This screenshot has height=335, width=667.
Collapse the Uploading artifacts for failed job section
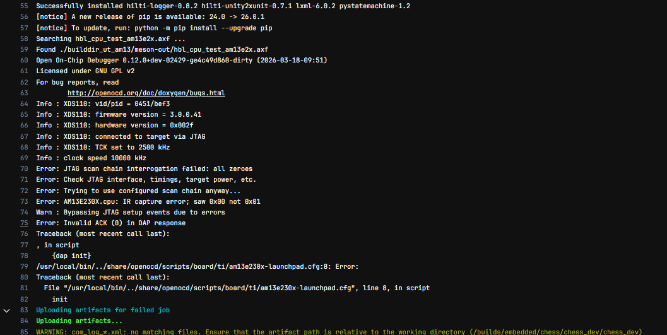(6, 310)
